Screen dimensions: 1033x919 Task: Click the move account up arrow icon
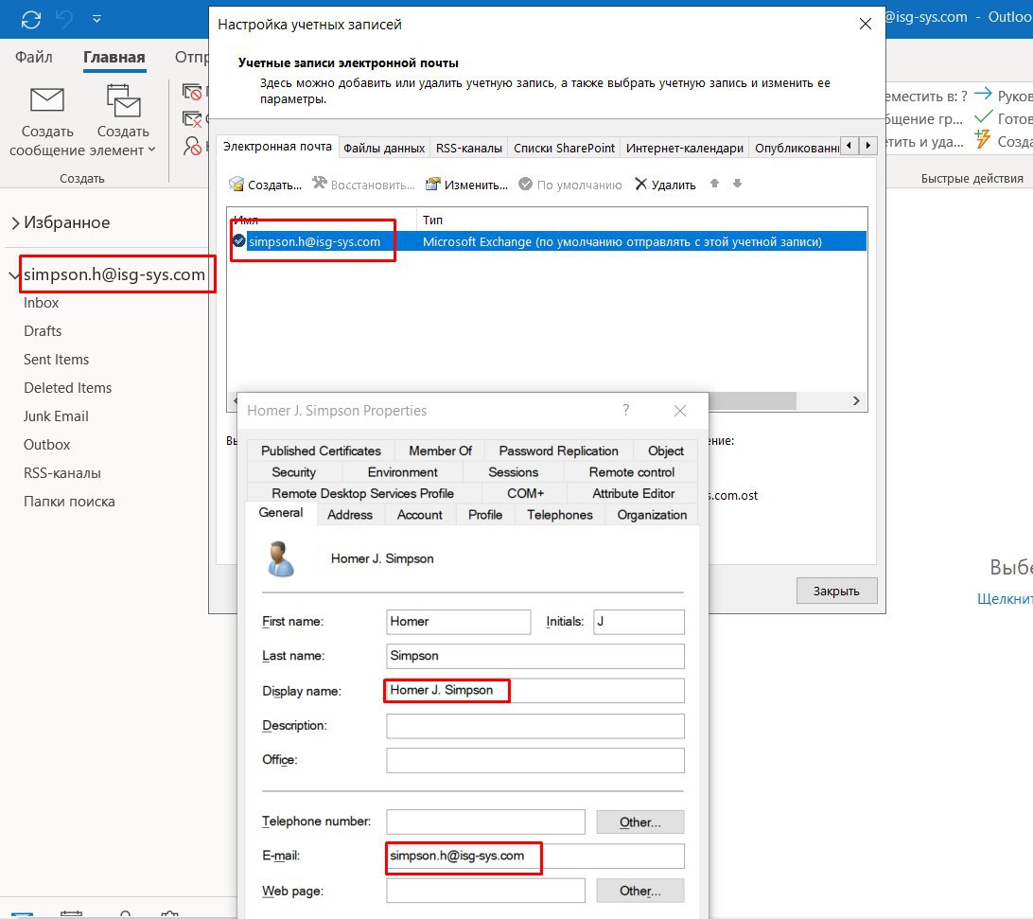pyautogui.click(x=714, y=184)
